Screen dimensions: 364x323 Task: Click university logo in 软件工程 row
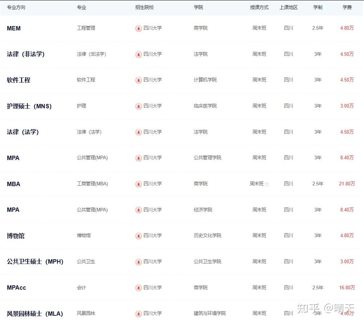139,80
